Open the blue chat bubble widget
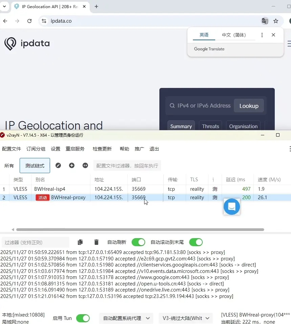Viewport: 291px width, 324px height. [232, 207]
